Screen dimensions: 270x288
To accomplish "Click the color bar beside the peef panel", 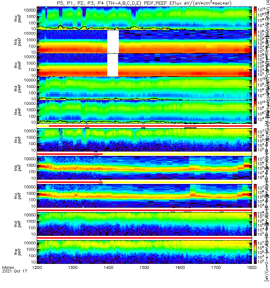I will click(255, 112).
